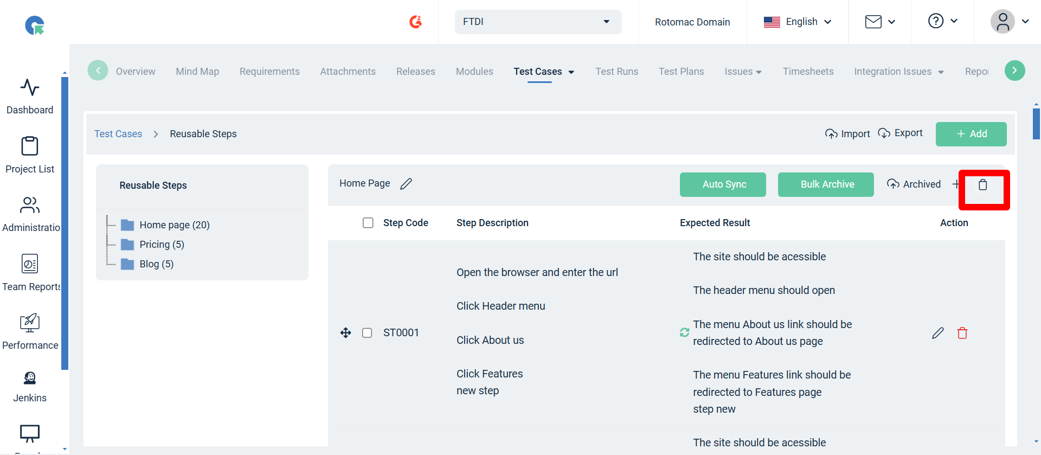Edit step ST0001 with pencil icon
The width and height of the screenshot is (1041, 455).
pyautogui.click(x=938, y=333)
